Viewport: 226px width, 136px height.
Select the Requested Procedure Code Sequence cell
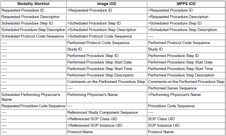[33, 106]
